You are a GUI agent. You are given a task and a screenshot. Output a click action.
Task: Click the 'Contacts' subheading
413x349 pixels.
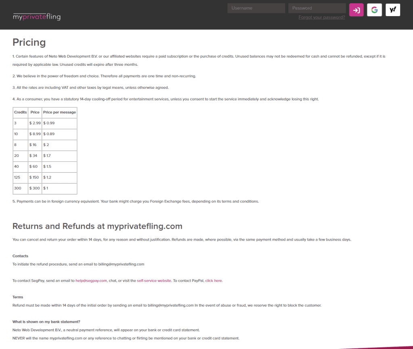[20, 256]
